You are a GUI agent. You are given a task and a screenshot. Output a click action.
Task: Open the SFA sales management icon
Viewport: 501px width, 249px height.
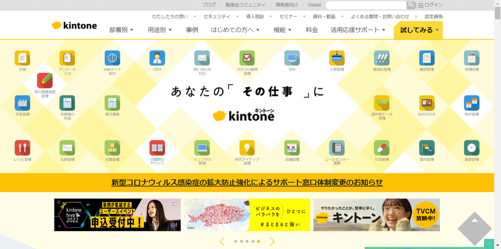(x=292, y=58)
